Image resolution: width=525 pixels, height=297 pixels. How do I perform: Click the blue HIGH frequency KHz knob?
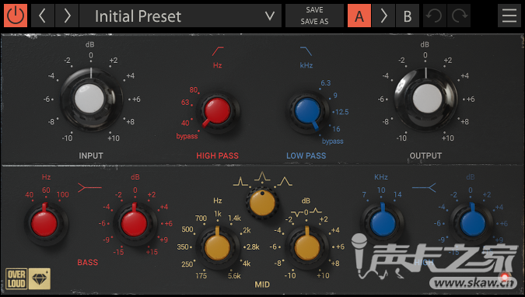[382, 223]
